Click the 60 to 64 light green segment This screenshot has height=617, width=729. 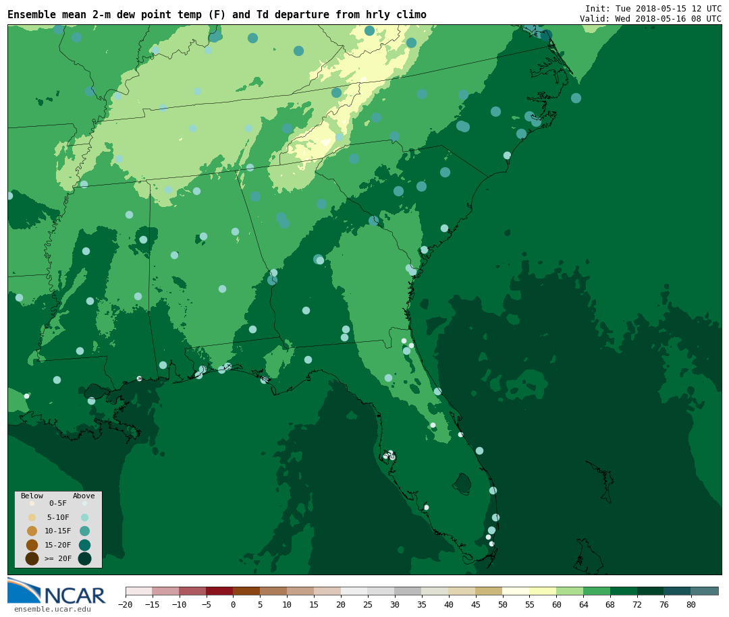click(570, 591)
